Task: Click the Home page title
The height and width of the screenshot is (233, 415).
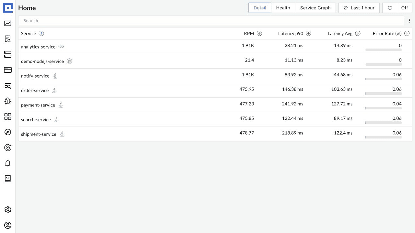Action: pyautogui.click(x=27, y=8)
